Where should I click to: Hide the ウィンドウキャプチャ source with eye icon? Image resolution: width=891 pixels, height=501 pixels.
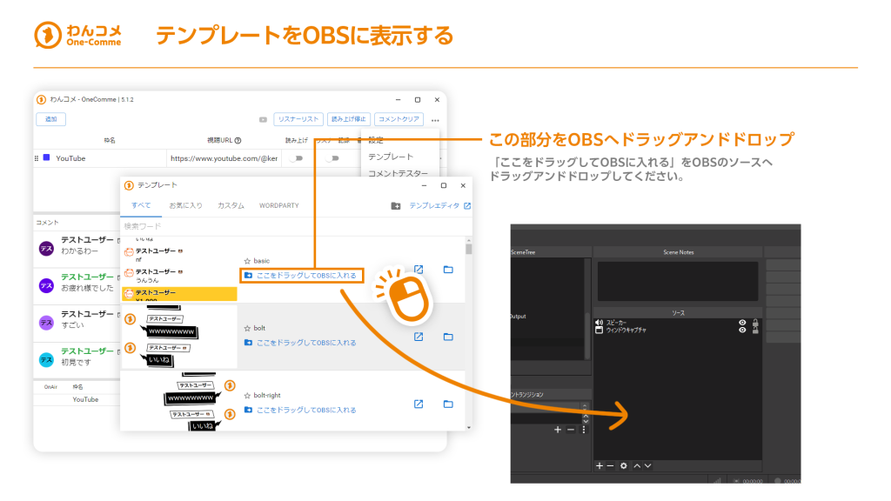(742, 330)
